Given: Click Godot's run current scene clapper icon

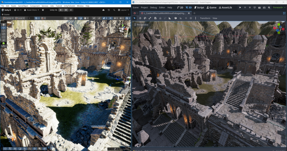Looking at the screenshot, I should coord(259,7).
